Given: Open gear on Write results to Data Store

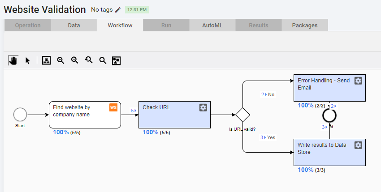Looking at the screenshot, I should point(358,145).
